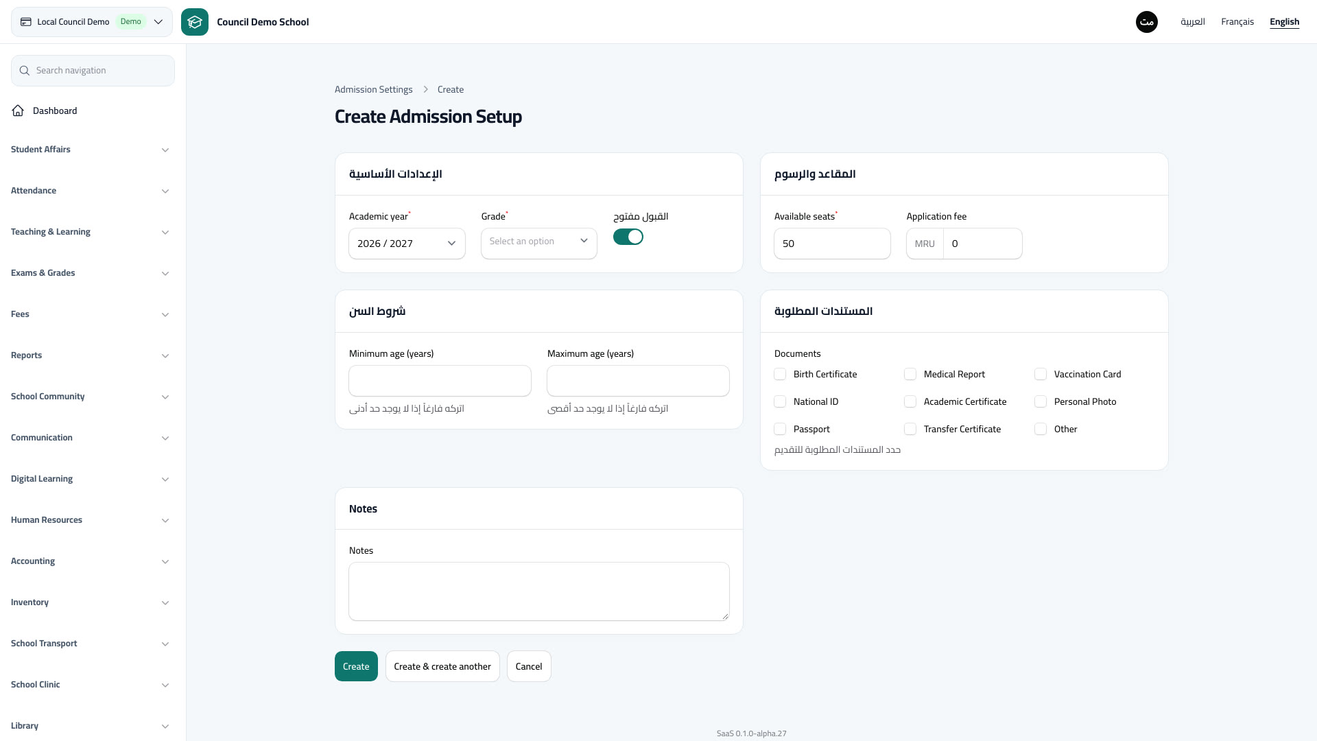The width and height of the screenshot is (1317, 741).
Task: Toggle the admission open switch
Action: pos(628,237)
